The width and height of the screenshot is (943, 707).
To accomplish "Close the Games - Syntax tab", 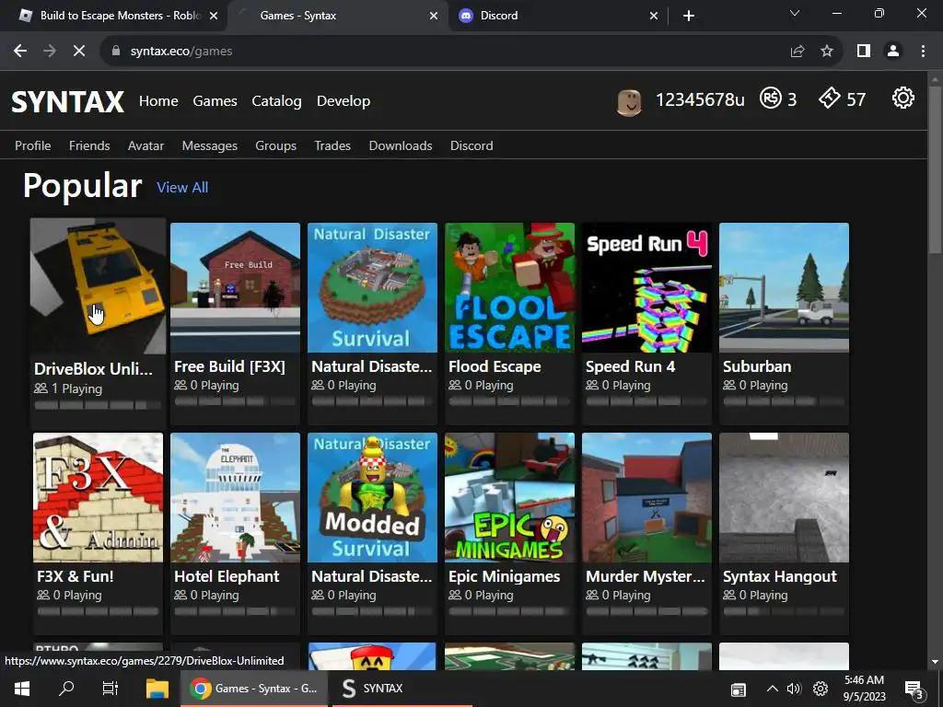I will coord(434,16).
